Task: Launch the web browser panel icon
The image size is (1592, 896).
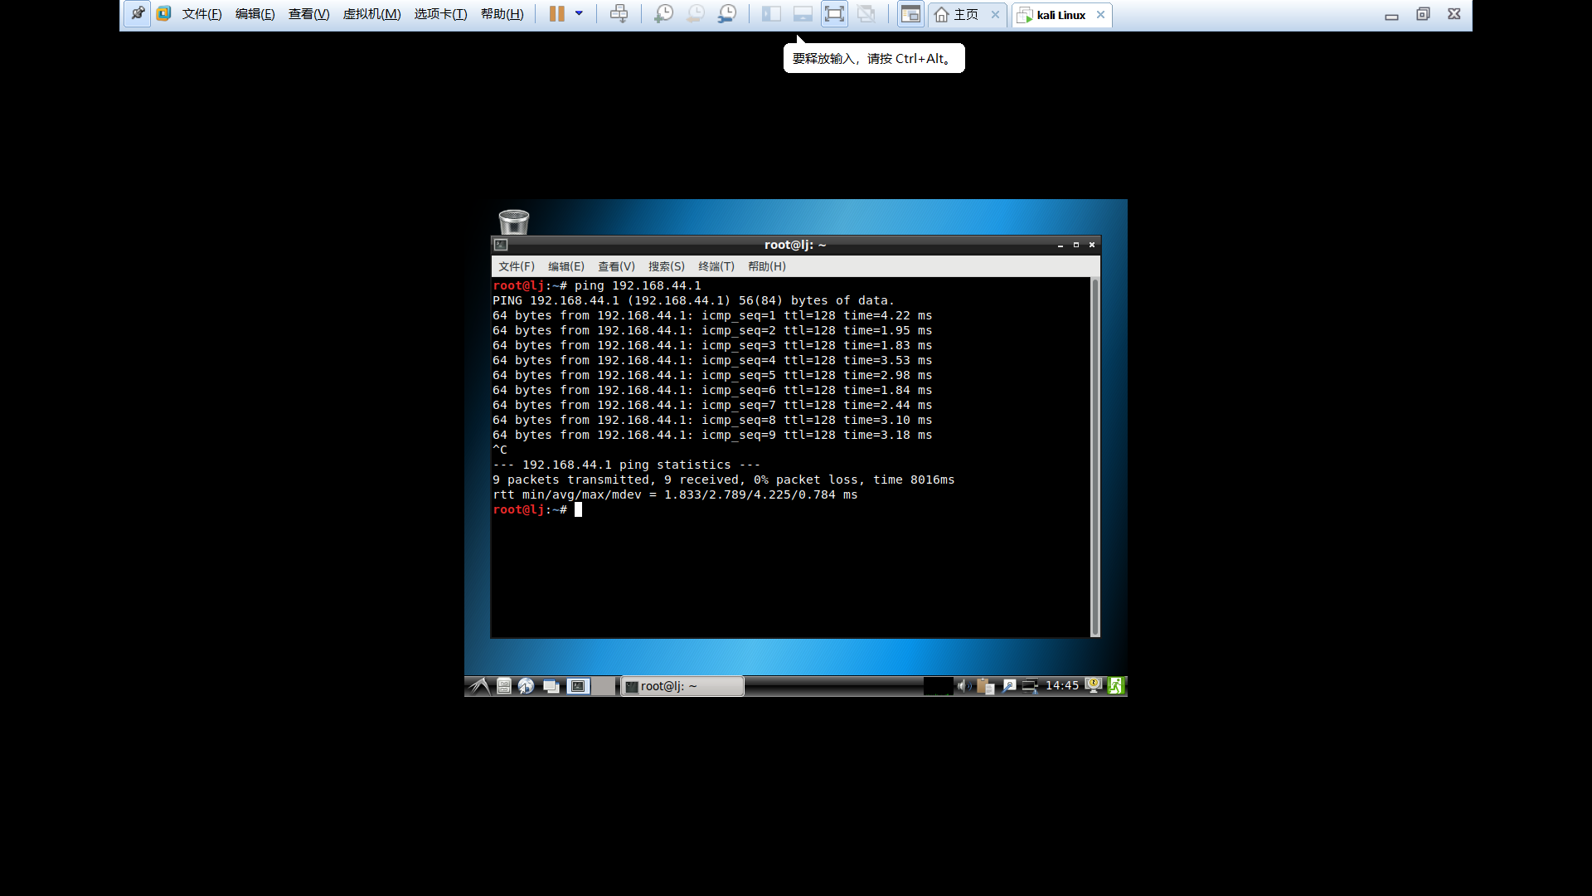Action: point(526,686)
